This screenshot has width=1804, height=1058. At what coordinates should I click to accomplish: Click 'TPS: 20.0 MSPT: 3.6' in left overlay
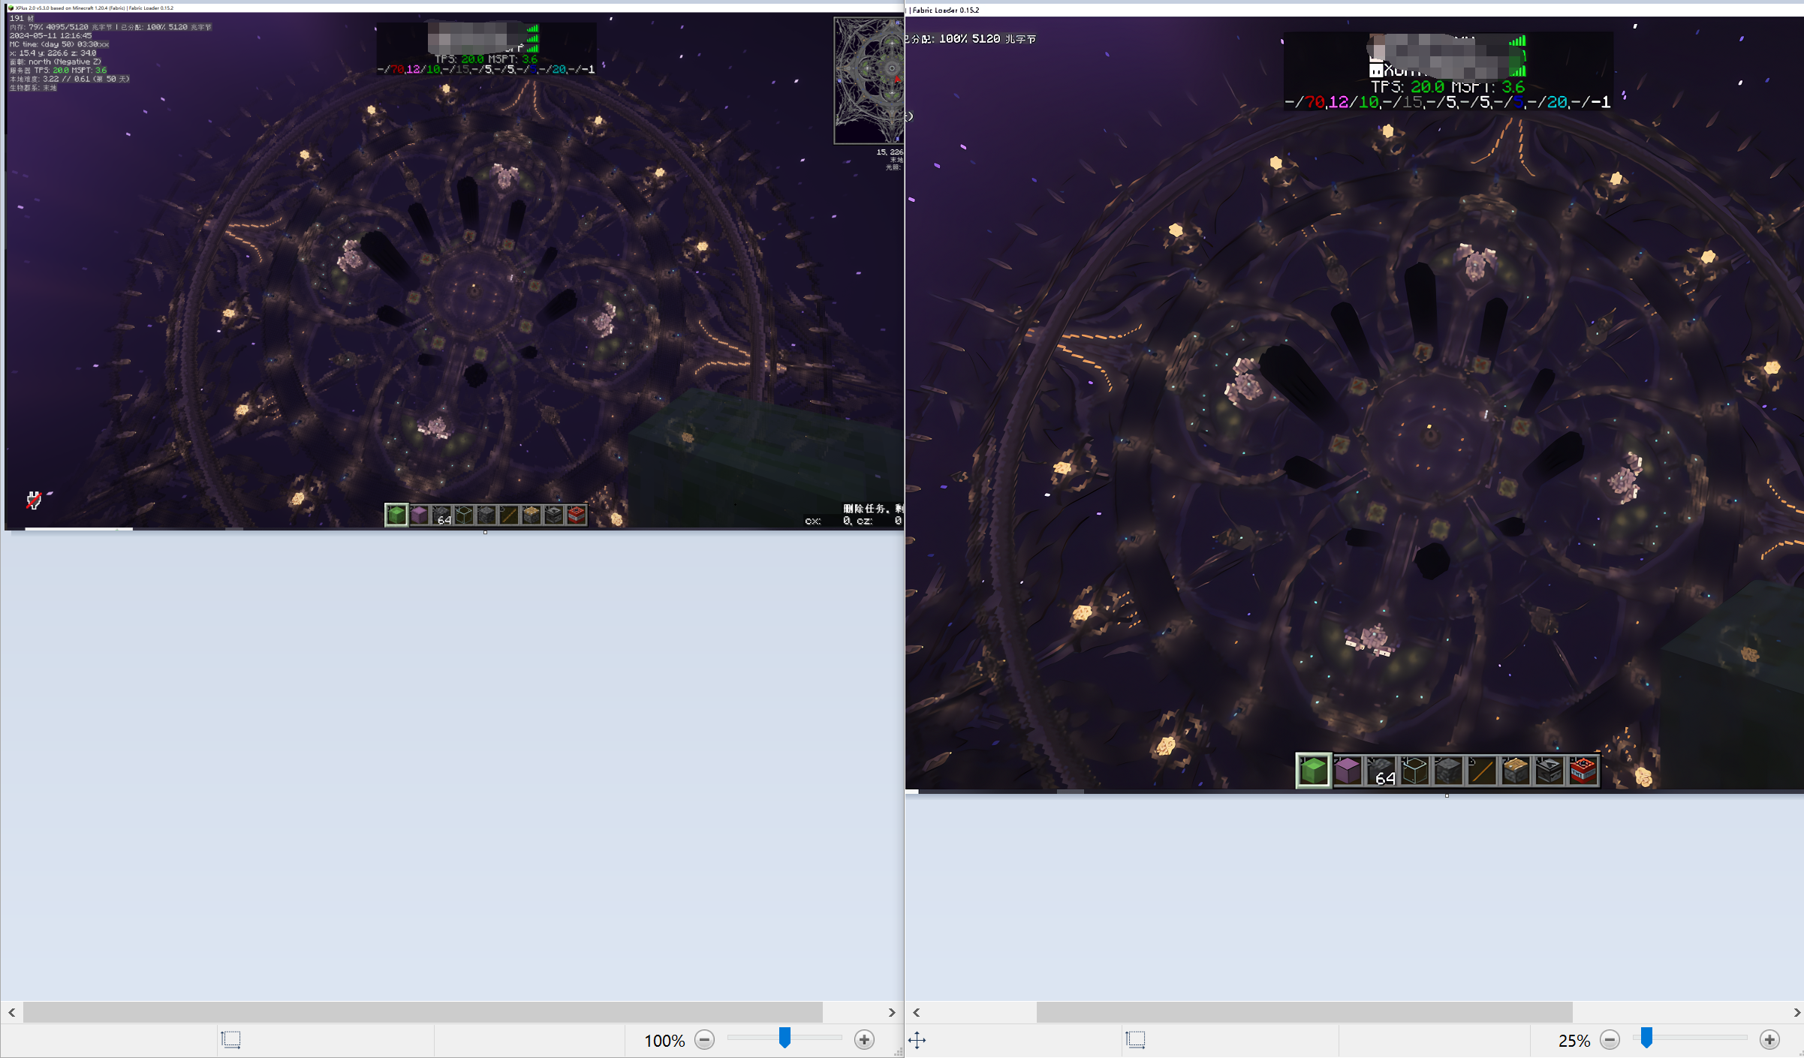tap(486, 59)
